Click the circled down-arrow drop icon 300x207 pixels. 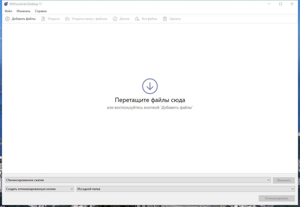point(150,86)
